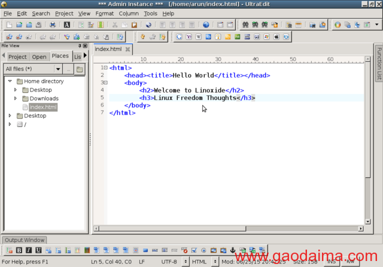The width and height of the screenshot is (383, 267).
Task: Click the vertical scrollbar down arrow
Action: [367, 222]
